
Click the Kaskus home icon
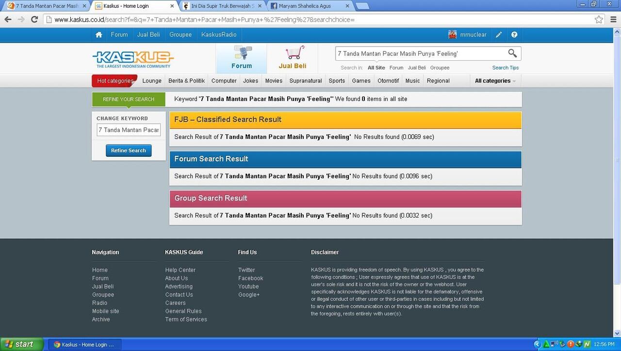point(99,34)
